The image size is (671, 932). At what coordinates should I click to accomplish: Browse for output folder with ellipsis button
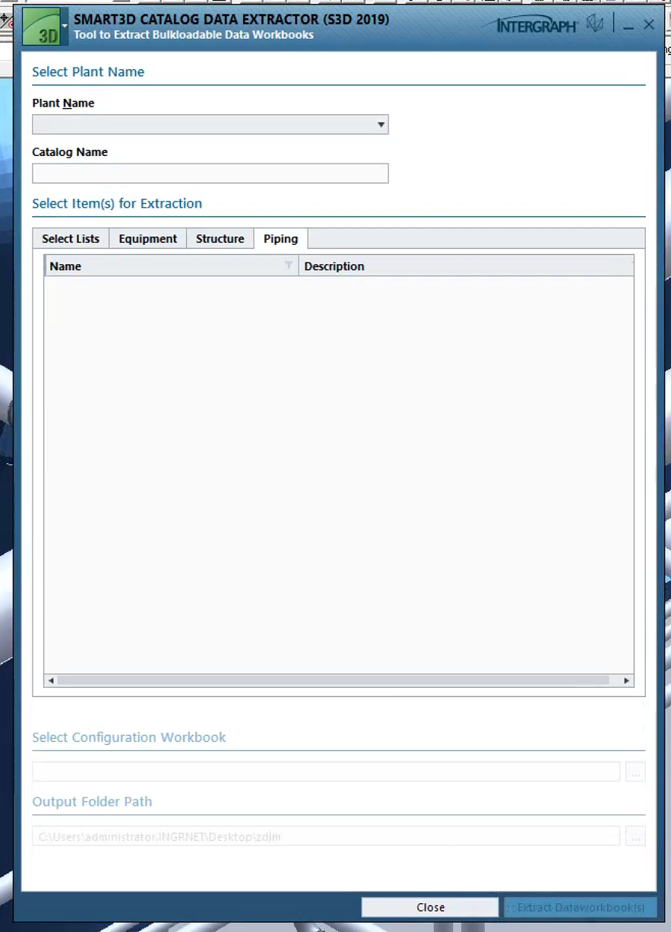[635, 836]
